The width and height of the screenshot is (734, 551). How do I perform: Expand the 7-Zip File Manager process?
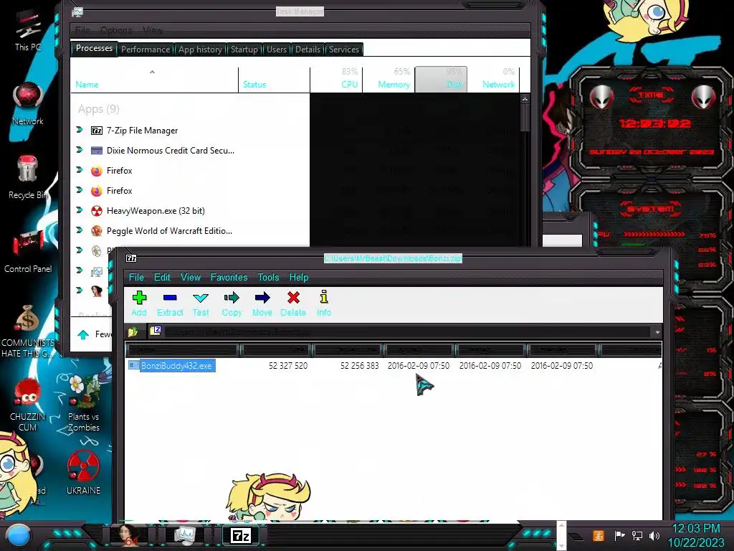[80, 130]
